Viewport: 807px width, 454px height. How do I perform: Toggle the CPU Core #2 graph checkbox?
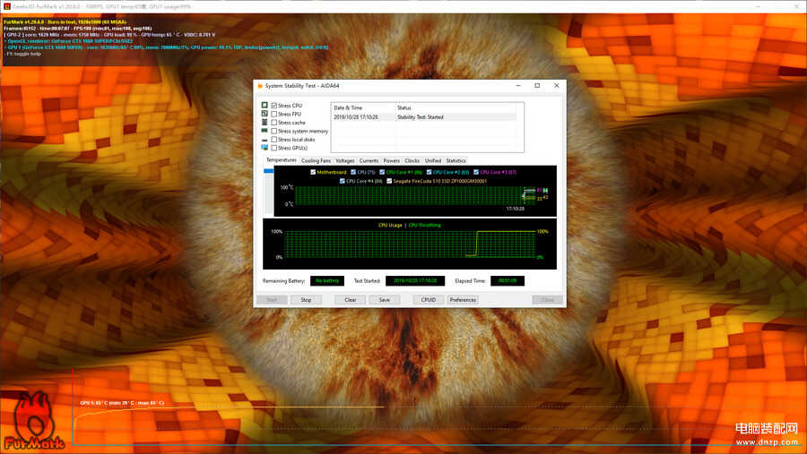coord(429,172)
